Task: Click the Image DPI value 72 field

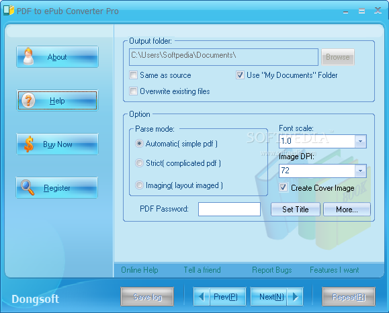Action: pos(317,171)
